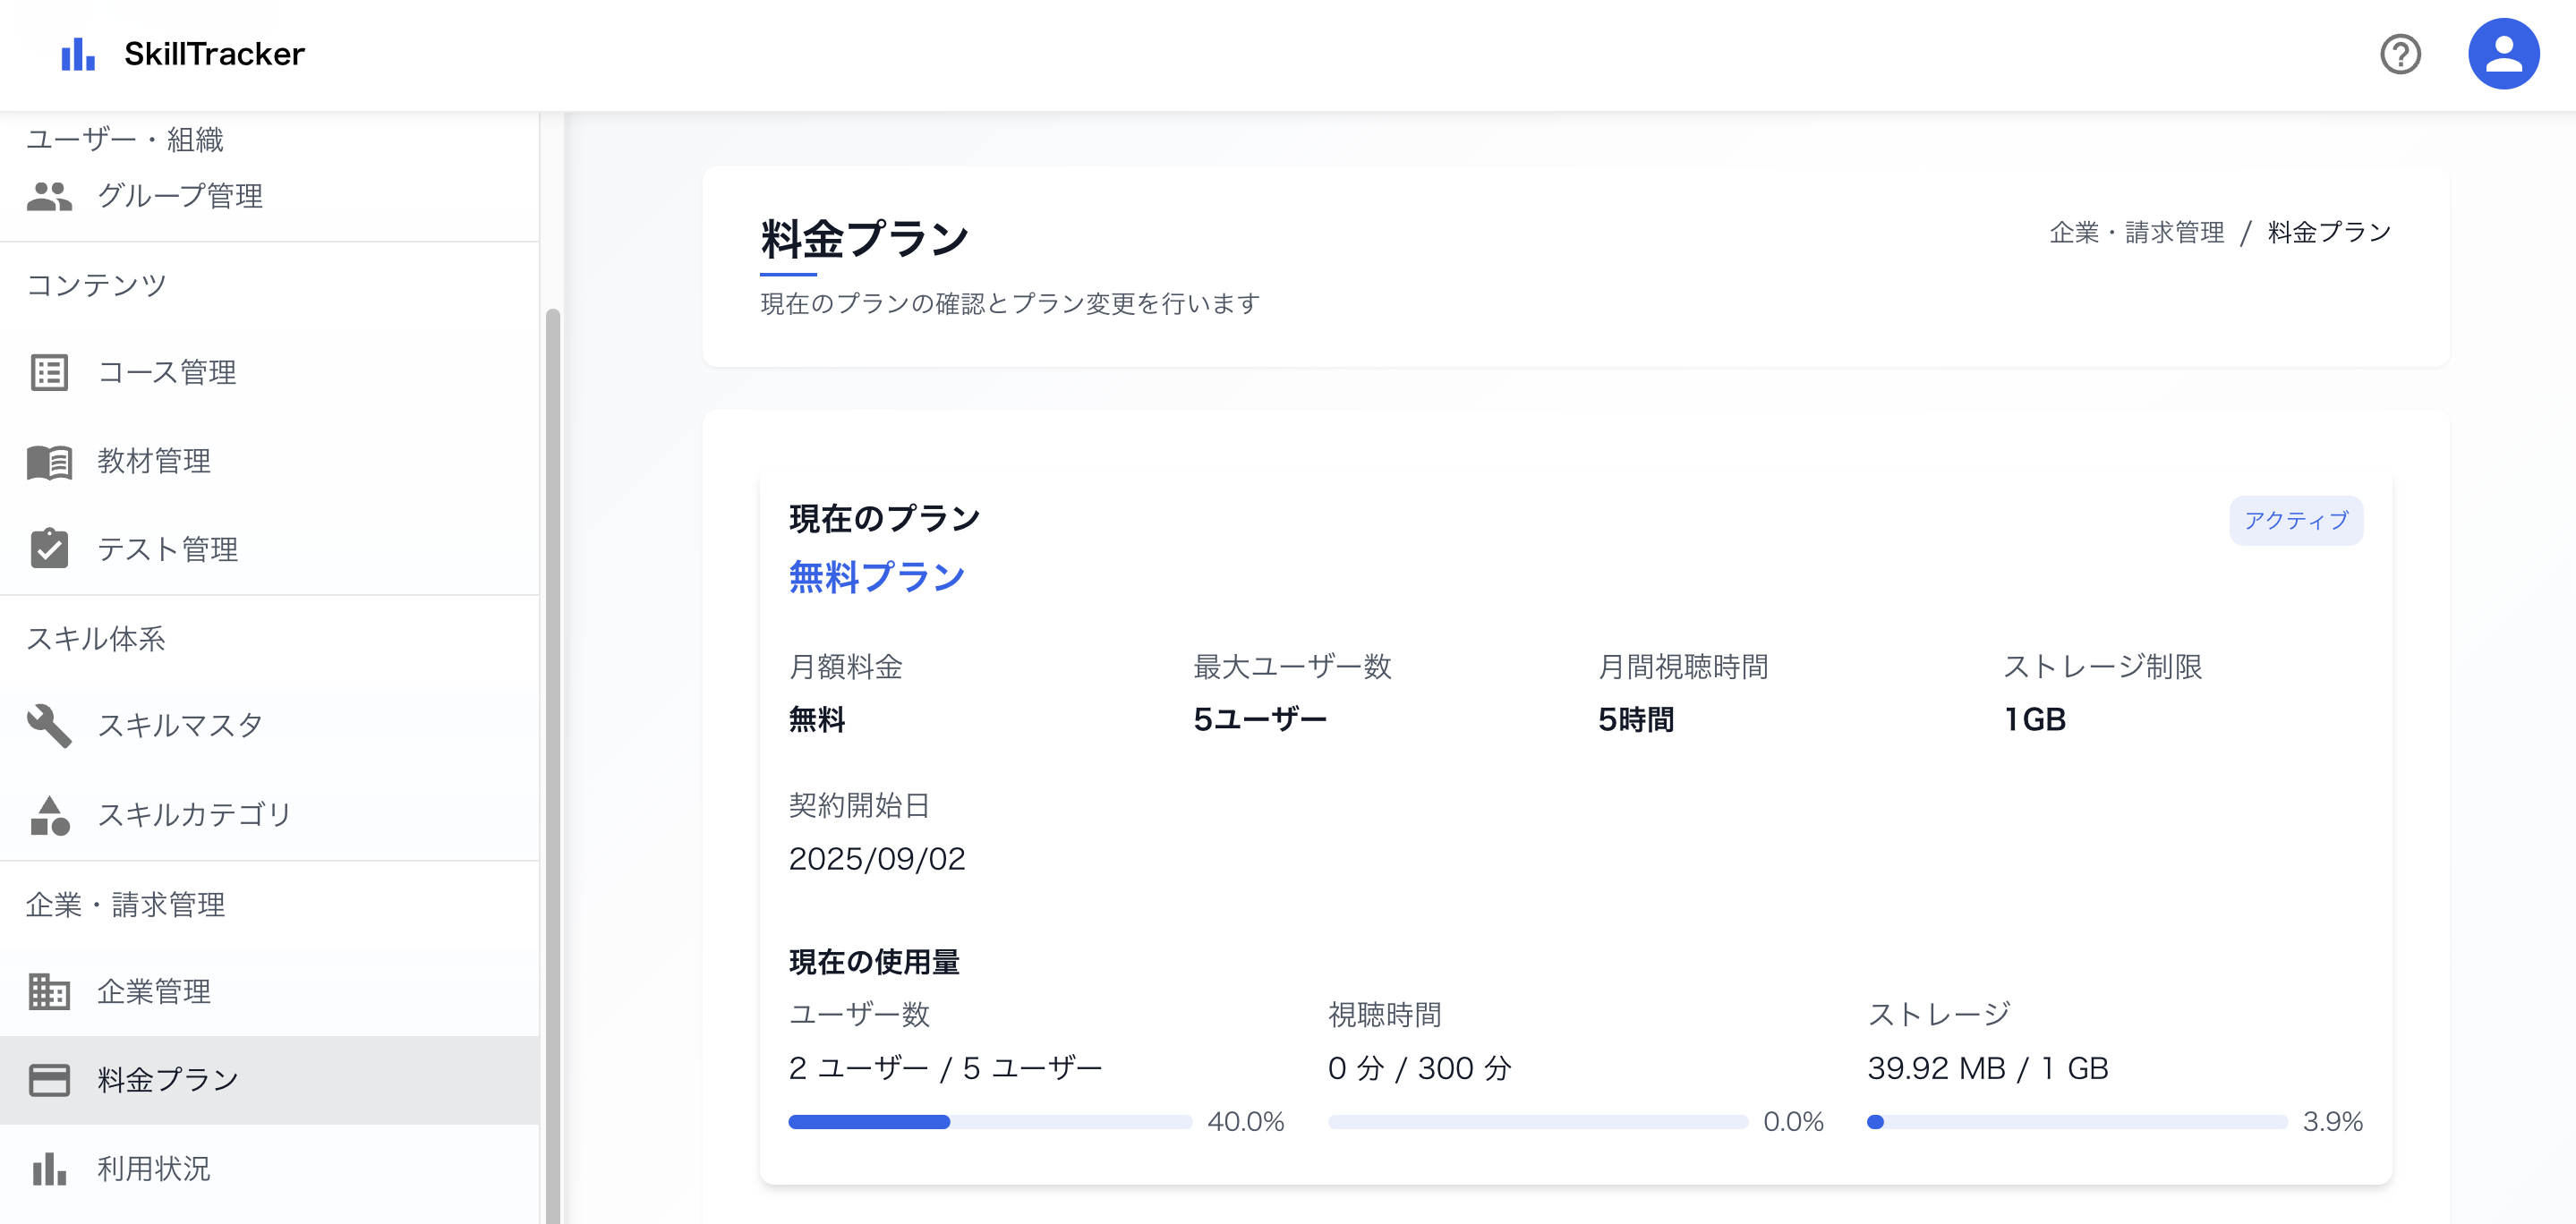Screen dimensions: 2576x1224
Task: Click the アクティブ status badge
Action: tap(2295, 520)
